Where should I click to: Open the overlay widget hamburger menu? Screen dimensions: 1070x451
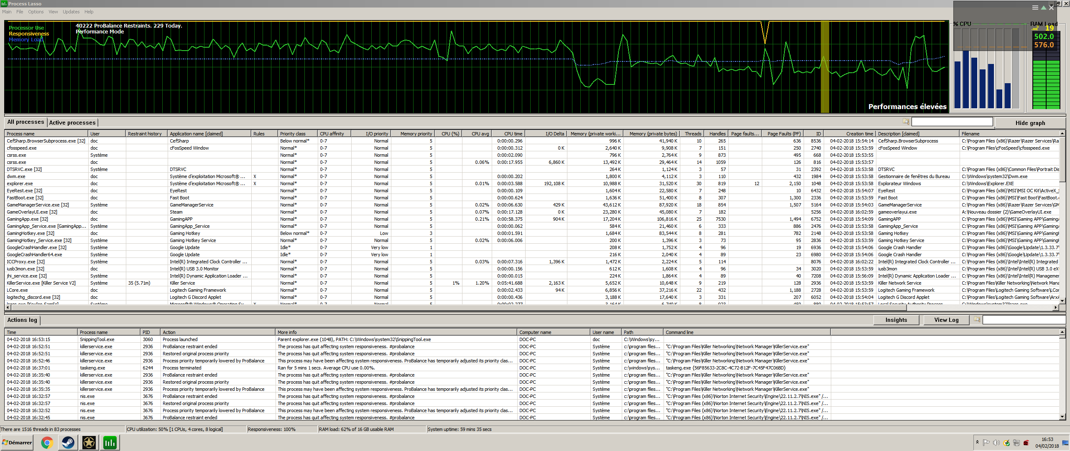1035,8
